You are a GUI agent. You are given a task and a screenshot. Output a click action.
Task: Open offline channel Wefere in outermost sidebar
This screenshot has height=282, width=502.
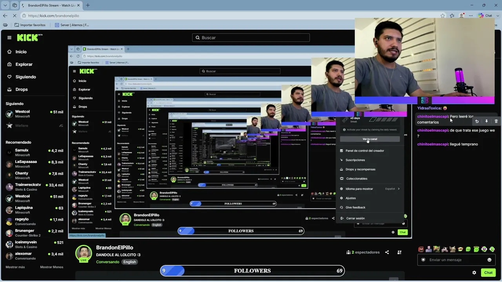[35, 126]
